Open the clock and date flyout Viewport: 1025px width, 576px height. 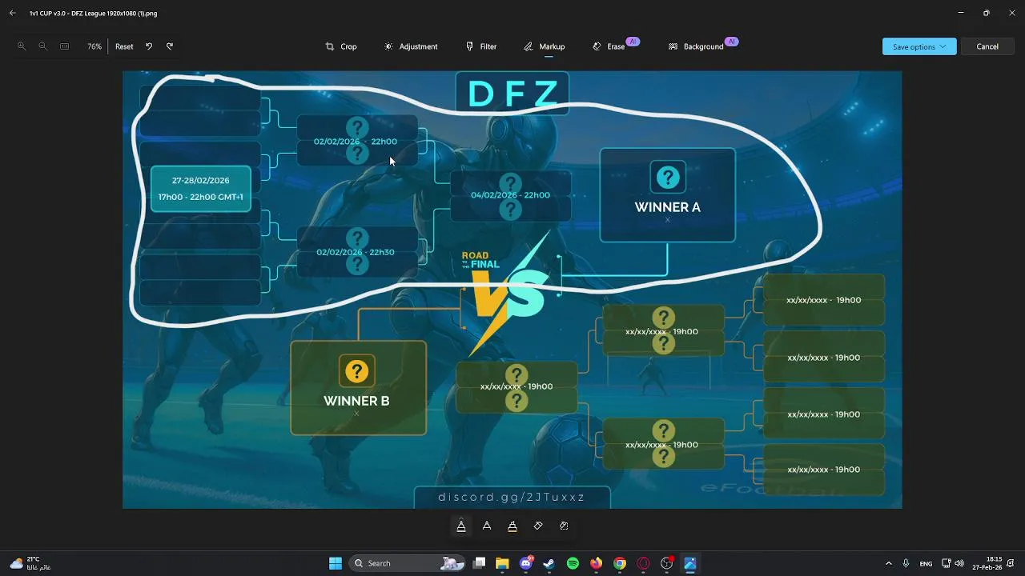pyautogui.click(x=987, y=563)
